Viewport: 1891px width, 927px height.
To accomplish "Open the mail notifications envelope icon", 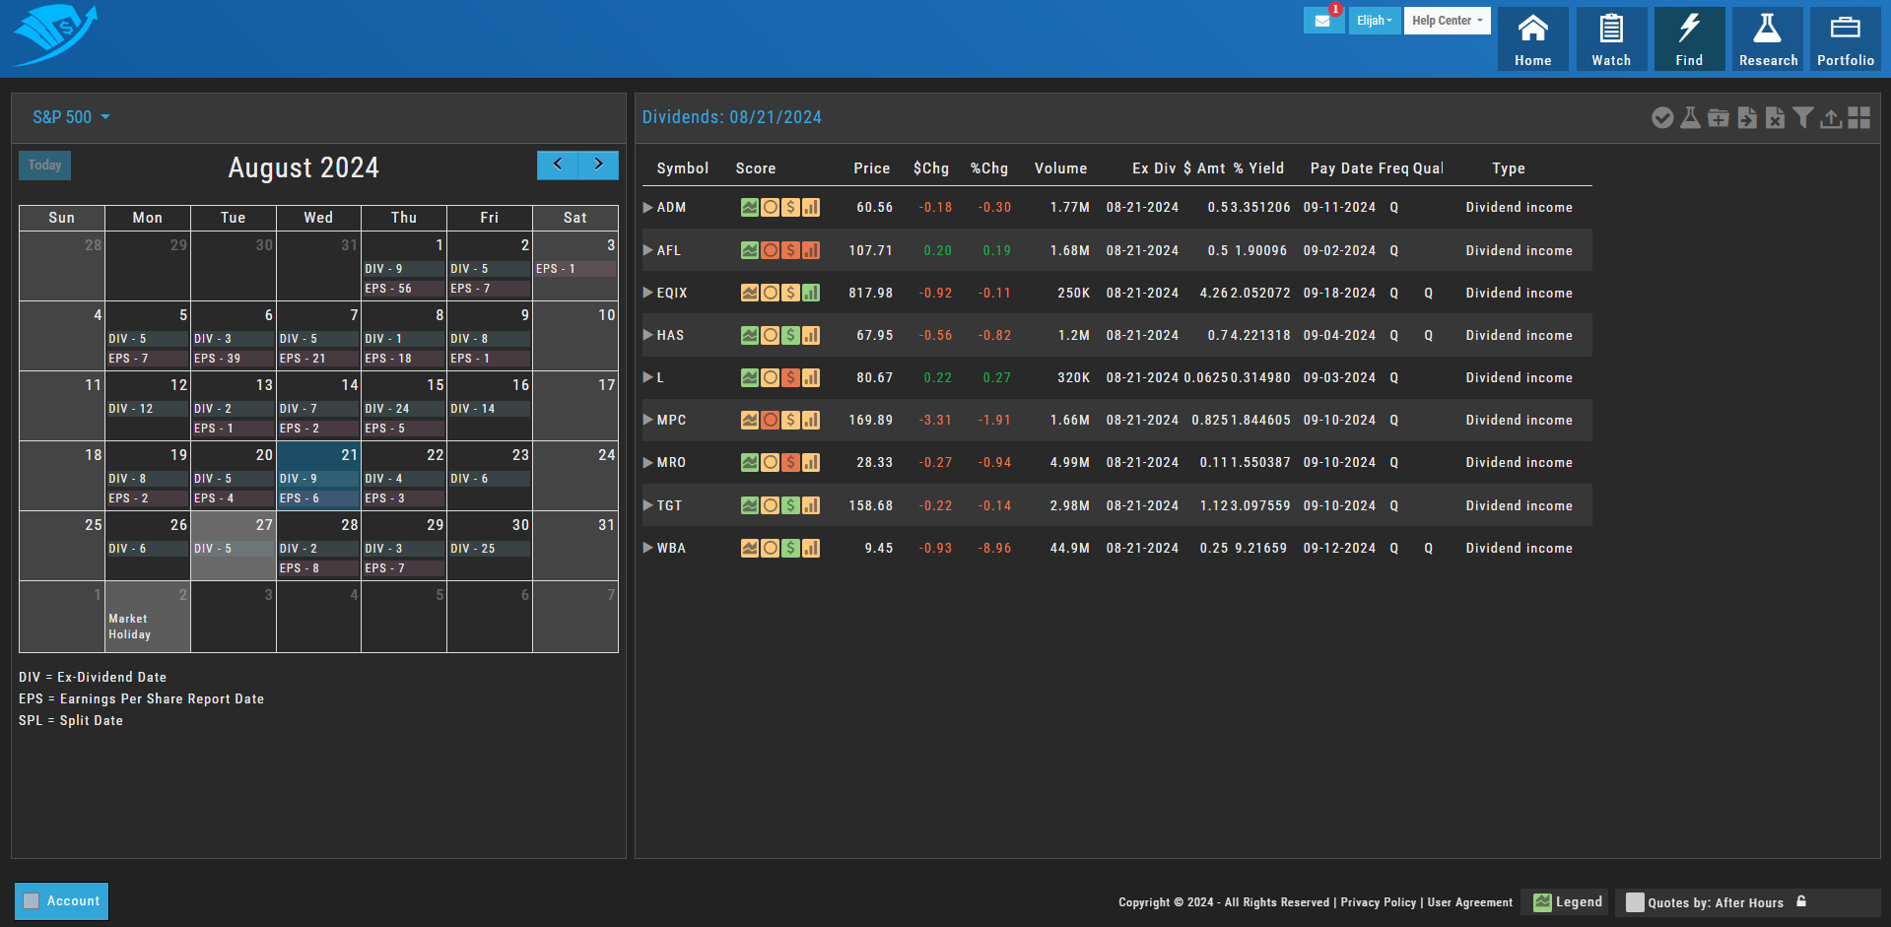I will pyautogui.click(x=1322, y=21).
